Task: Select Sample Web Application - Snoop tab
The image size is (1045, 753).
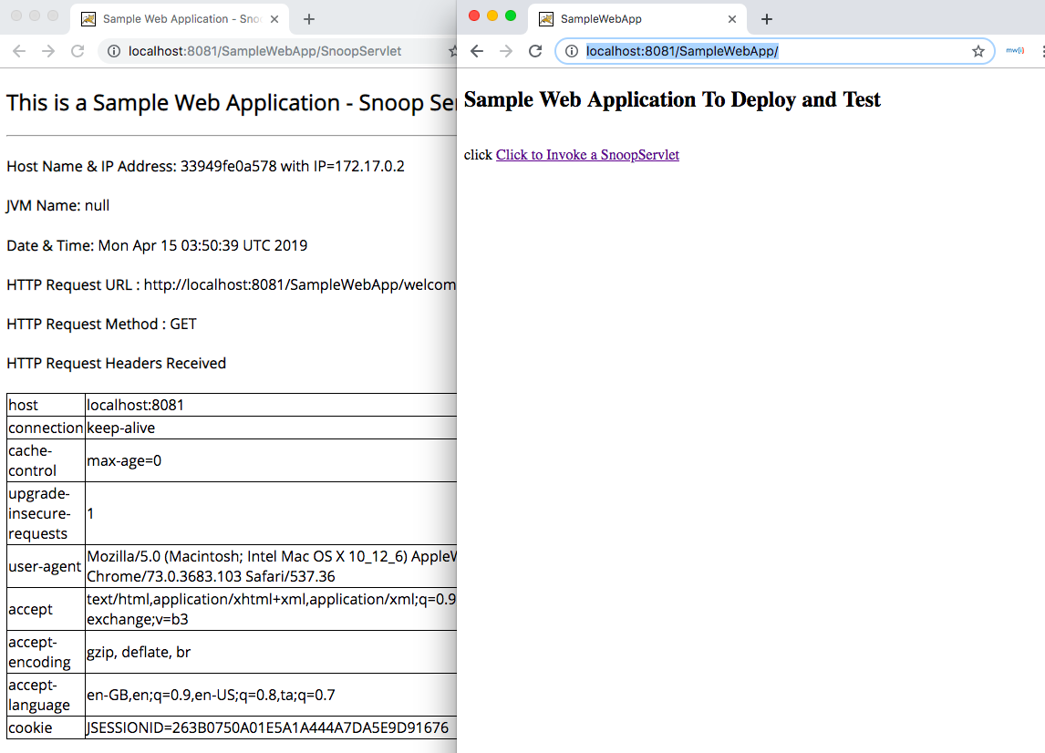Action: (180, 19)
